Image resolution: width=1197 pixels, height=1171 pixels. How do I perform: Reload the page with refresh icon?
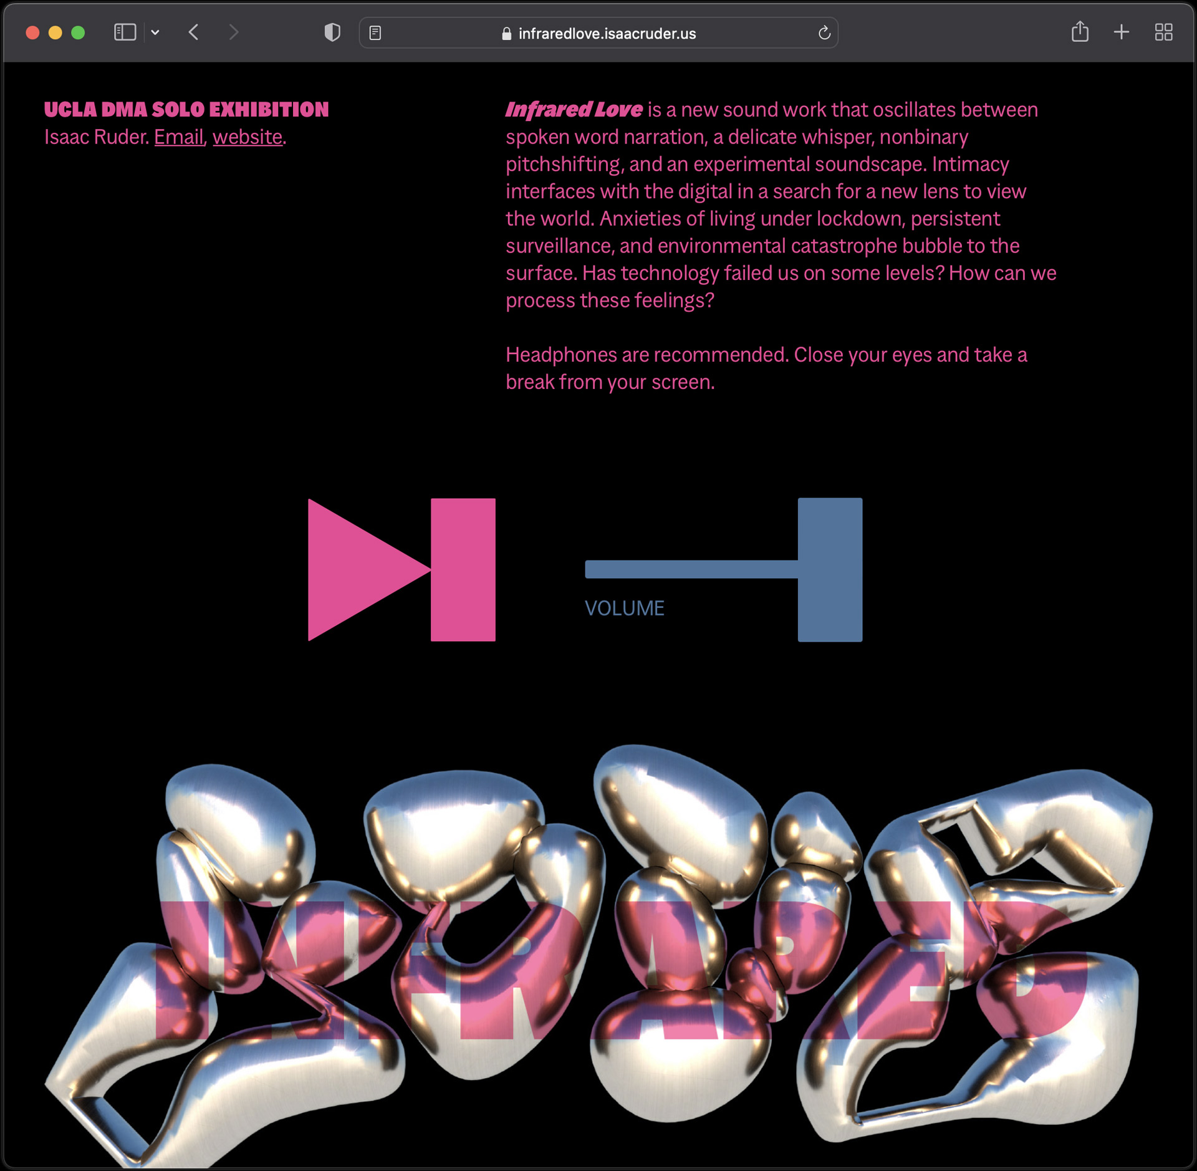[824, 33]
